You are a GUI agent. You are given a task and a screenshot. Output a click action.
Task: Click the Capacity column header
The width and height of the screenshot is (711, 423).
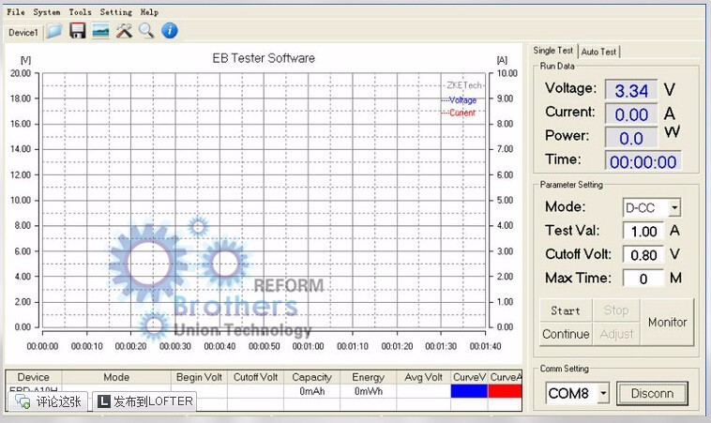click(311, 377)
